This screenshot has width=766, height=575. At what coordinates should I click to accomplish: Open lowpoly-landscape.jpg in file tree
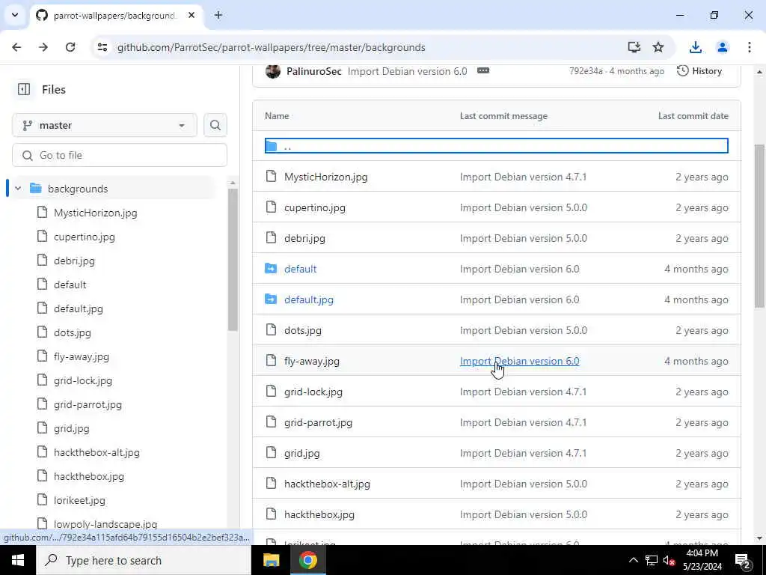coord(105,524)
